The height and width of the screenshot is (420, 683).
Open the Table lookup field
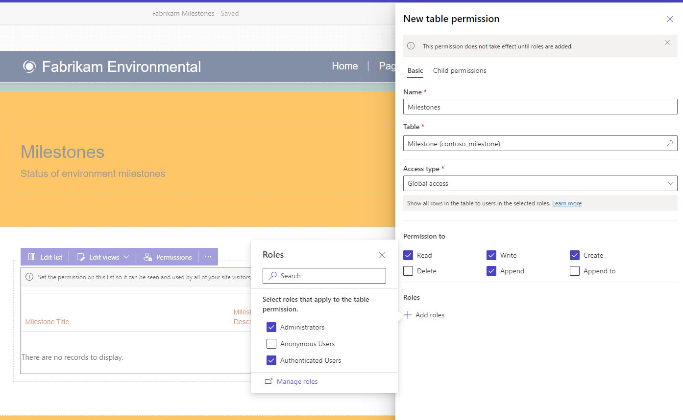pyautogui.click(x=540, y=143)
